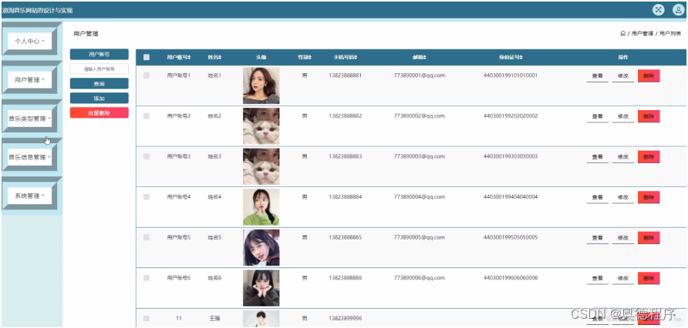Select the checkbox for 用户账号1 row
The width and height of the screenshot is (688, 328).
(147, 75)
